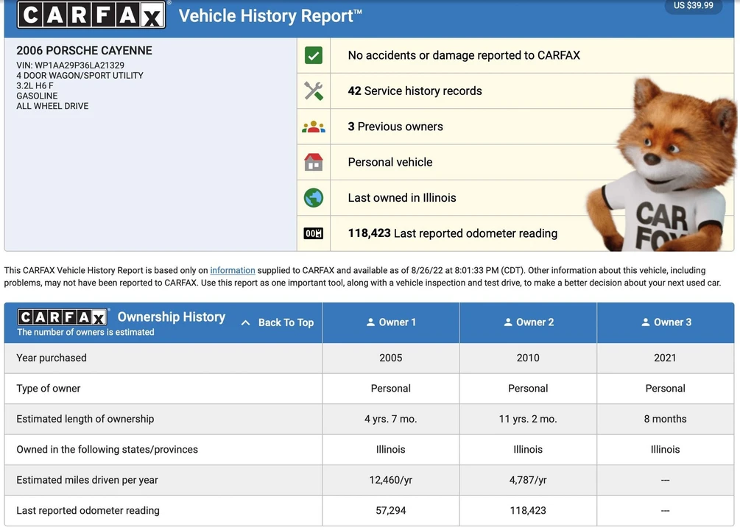Click '4 DOOR WAGON/SPORT UTILITY' text

tap(80, 76)
